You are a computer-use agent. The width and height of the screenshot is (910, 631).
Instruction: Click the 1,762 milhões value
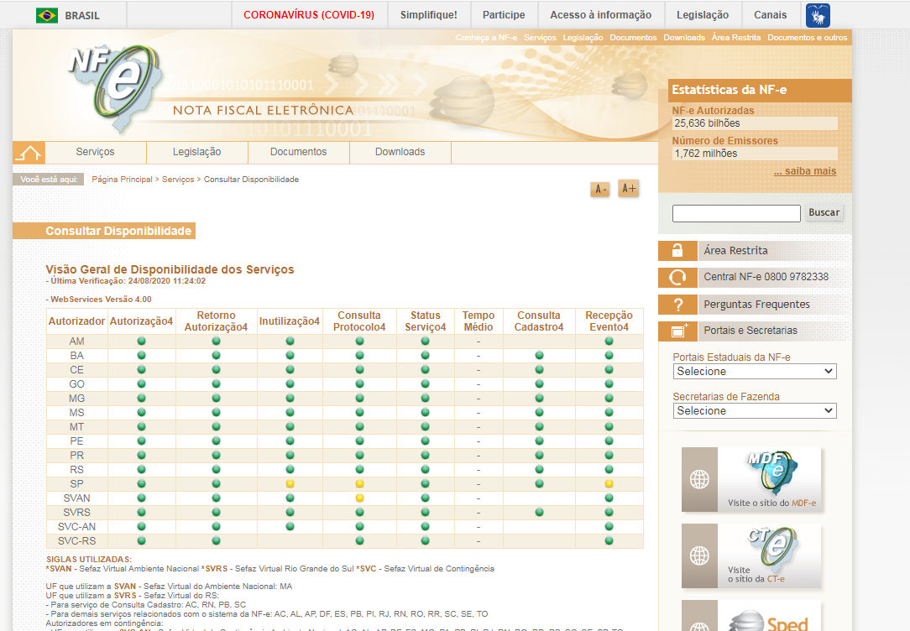click(x=706, y=154)
